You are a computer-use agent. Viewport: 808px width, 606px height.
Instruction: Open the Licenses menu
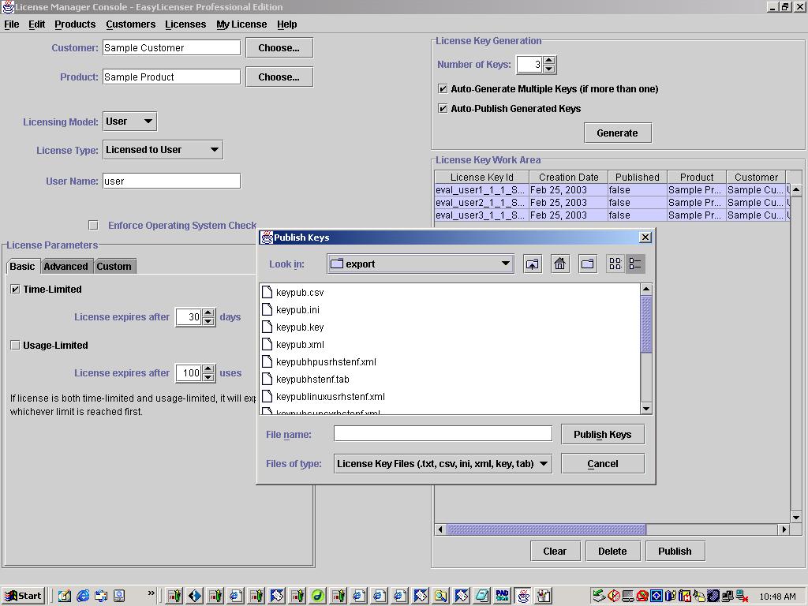pos(185,24)
